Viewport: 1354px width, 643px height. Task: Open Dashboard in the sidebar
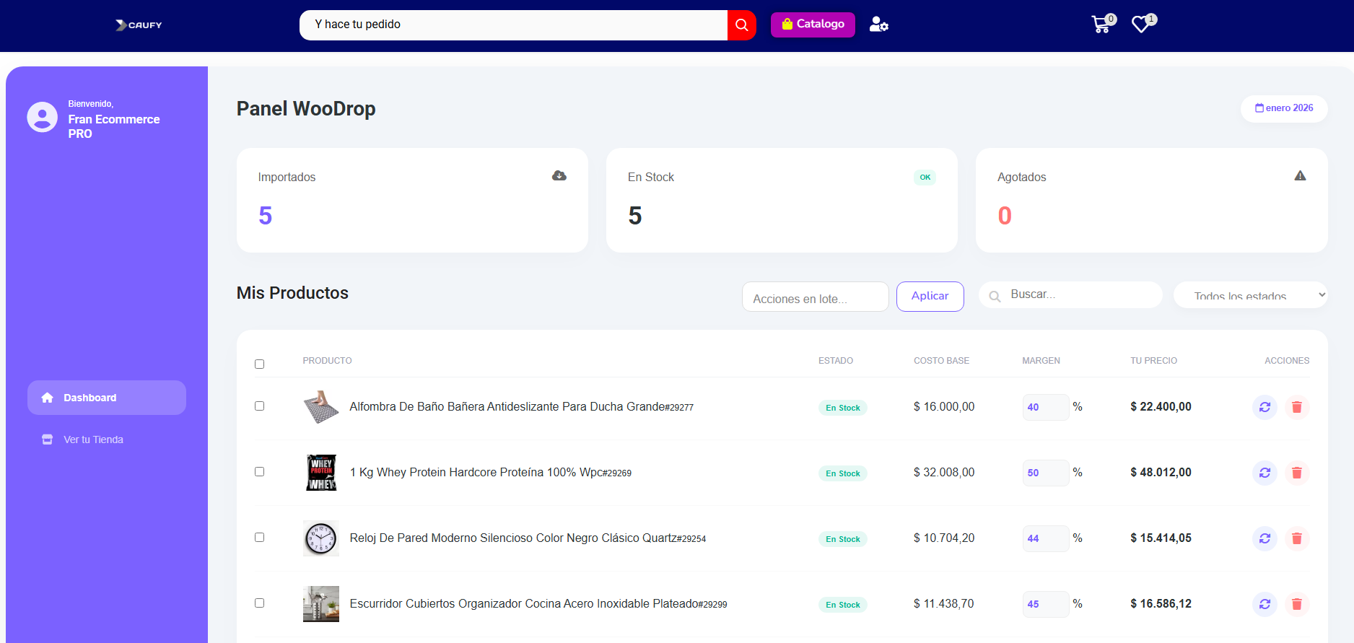click(107, 398)
